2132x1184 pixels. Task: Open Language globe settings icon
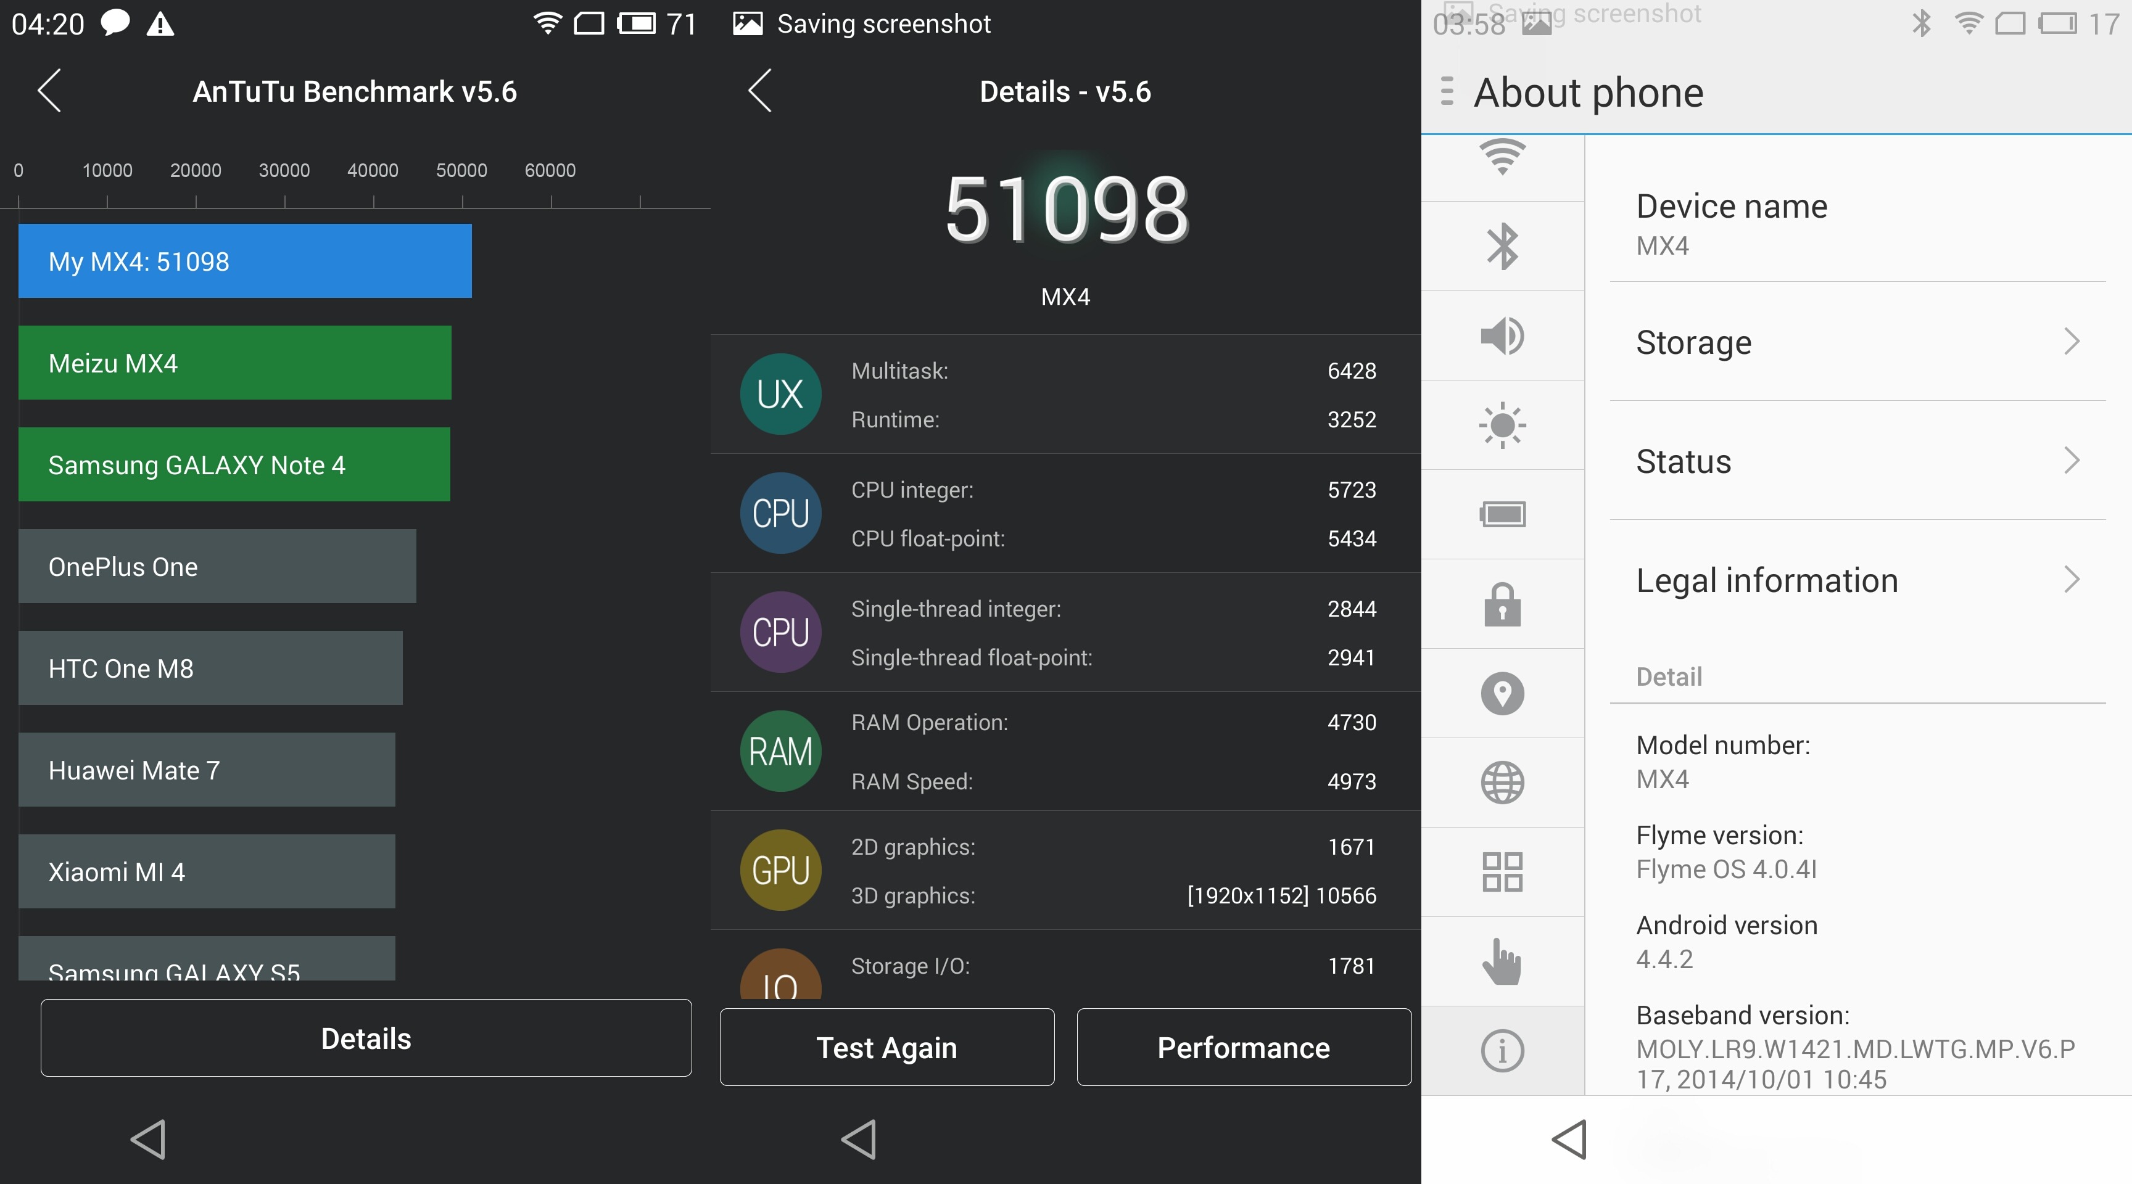point(1502,783)
